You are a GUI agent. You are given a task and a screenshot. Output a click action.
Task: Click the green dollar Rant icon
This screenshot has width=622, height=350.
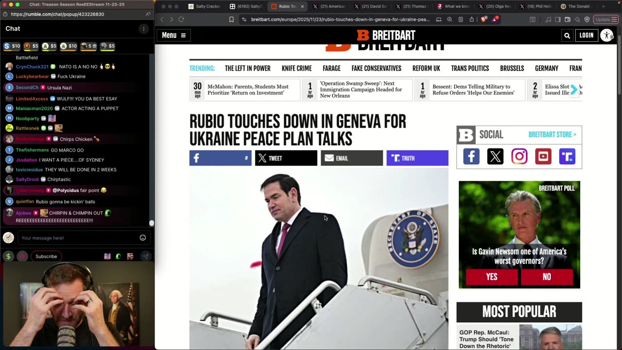pyautogui.click(x=8, y=256)
